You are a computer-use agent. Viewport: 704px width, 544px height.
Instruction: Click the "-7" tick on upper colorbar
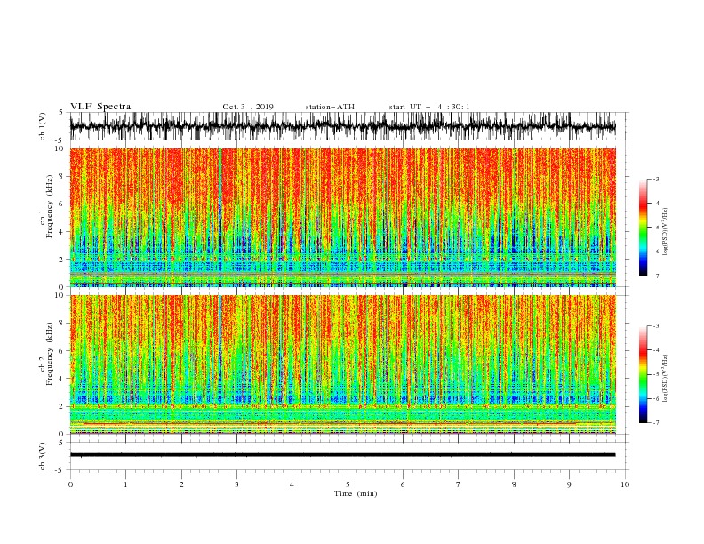[x=655, y=276]
